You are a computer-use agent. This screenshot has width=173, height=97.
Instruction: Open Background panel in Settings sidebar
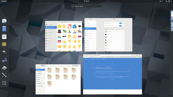tap(90, 26)
